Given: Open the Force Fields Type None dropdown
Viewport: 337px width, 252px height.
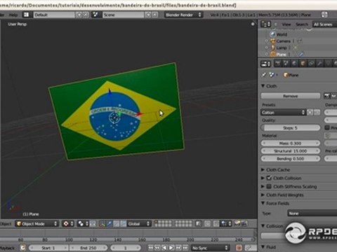Looking at the screenshot, I should pyautogui.click(x=312, y=213).
